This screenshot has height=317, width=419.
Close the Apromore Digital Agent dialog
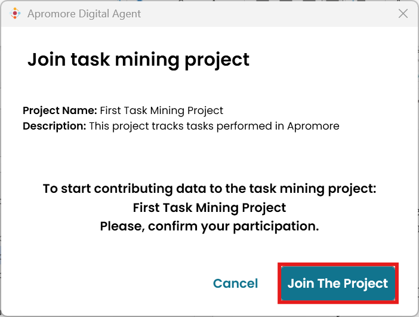(403, 14)
